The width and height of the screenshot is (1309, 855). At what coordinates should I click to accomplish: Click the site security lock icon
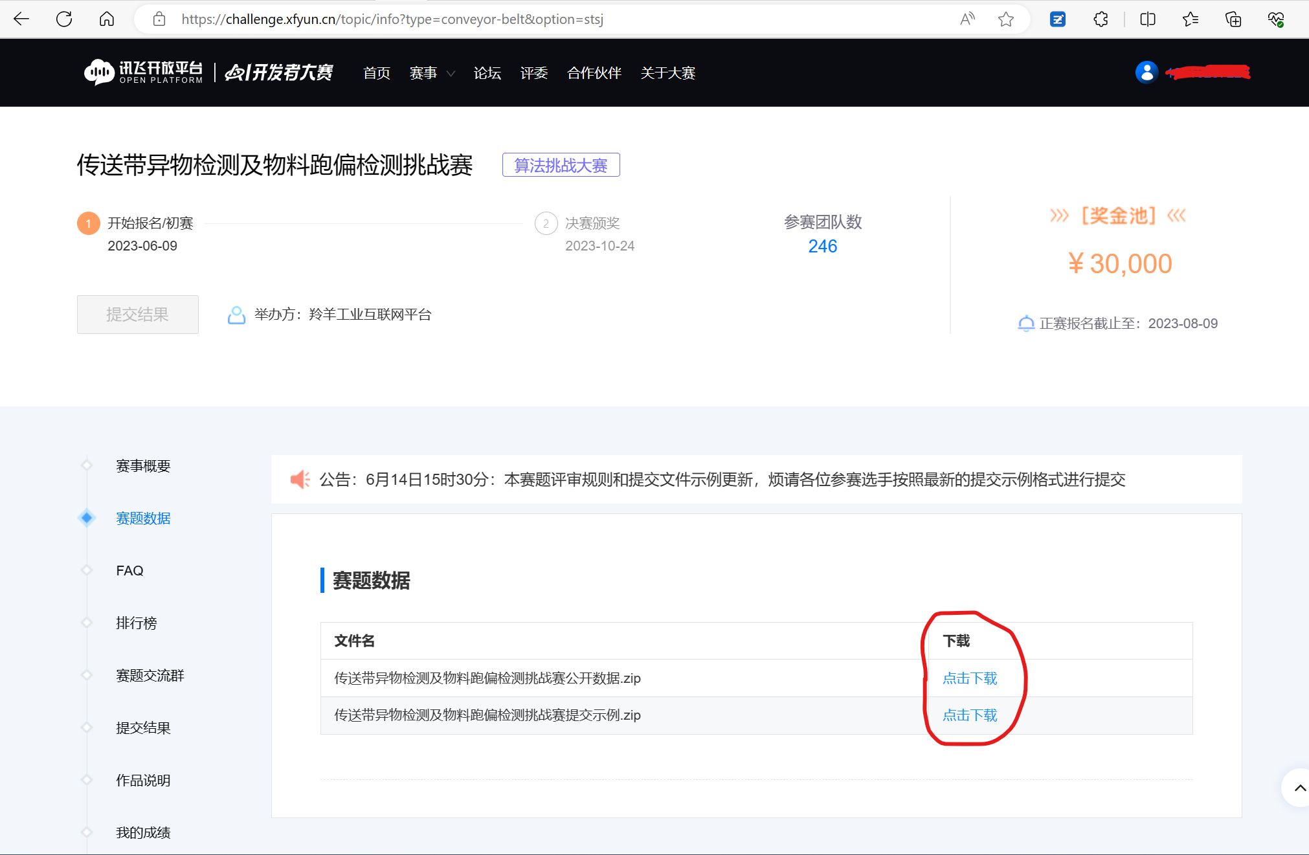tap(159, 19)
